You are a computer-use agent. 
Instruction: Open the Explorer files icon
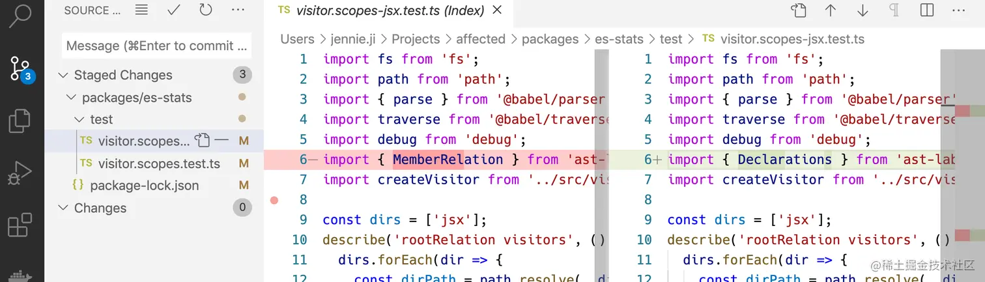point(20,122)
